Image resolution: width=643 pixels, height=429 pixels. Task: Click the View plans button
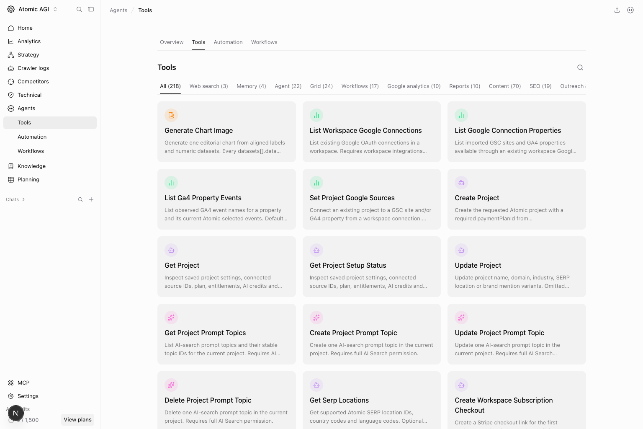coord(77,420)
